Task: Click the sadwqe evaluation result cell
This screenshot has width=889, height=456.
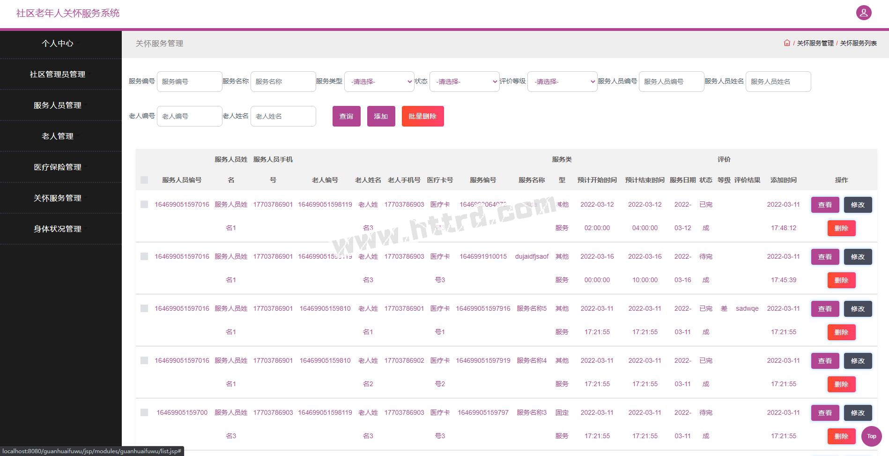Action: pyautogui.click(x=747, y=308)
